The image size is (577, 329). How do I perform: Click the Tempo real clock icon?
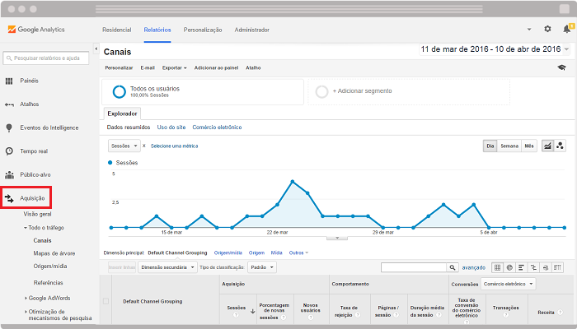pyautogui.click(x=9, y=151)
